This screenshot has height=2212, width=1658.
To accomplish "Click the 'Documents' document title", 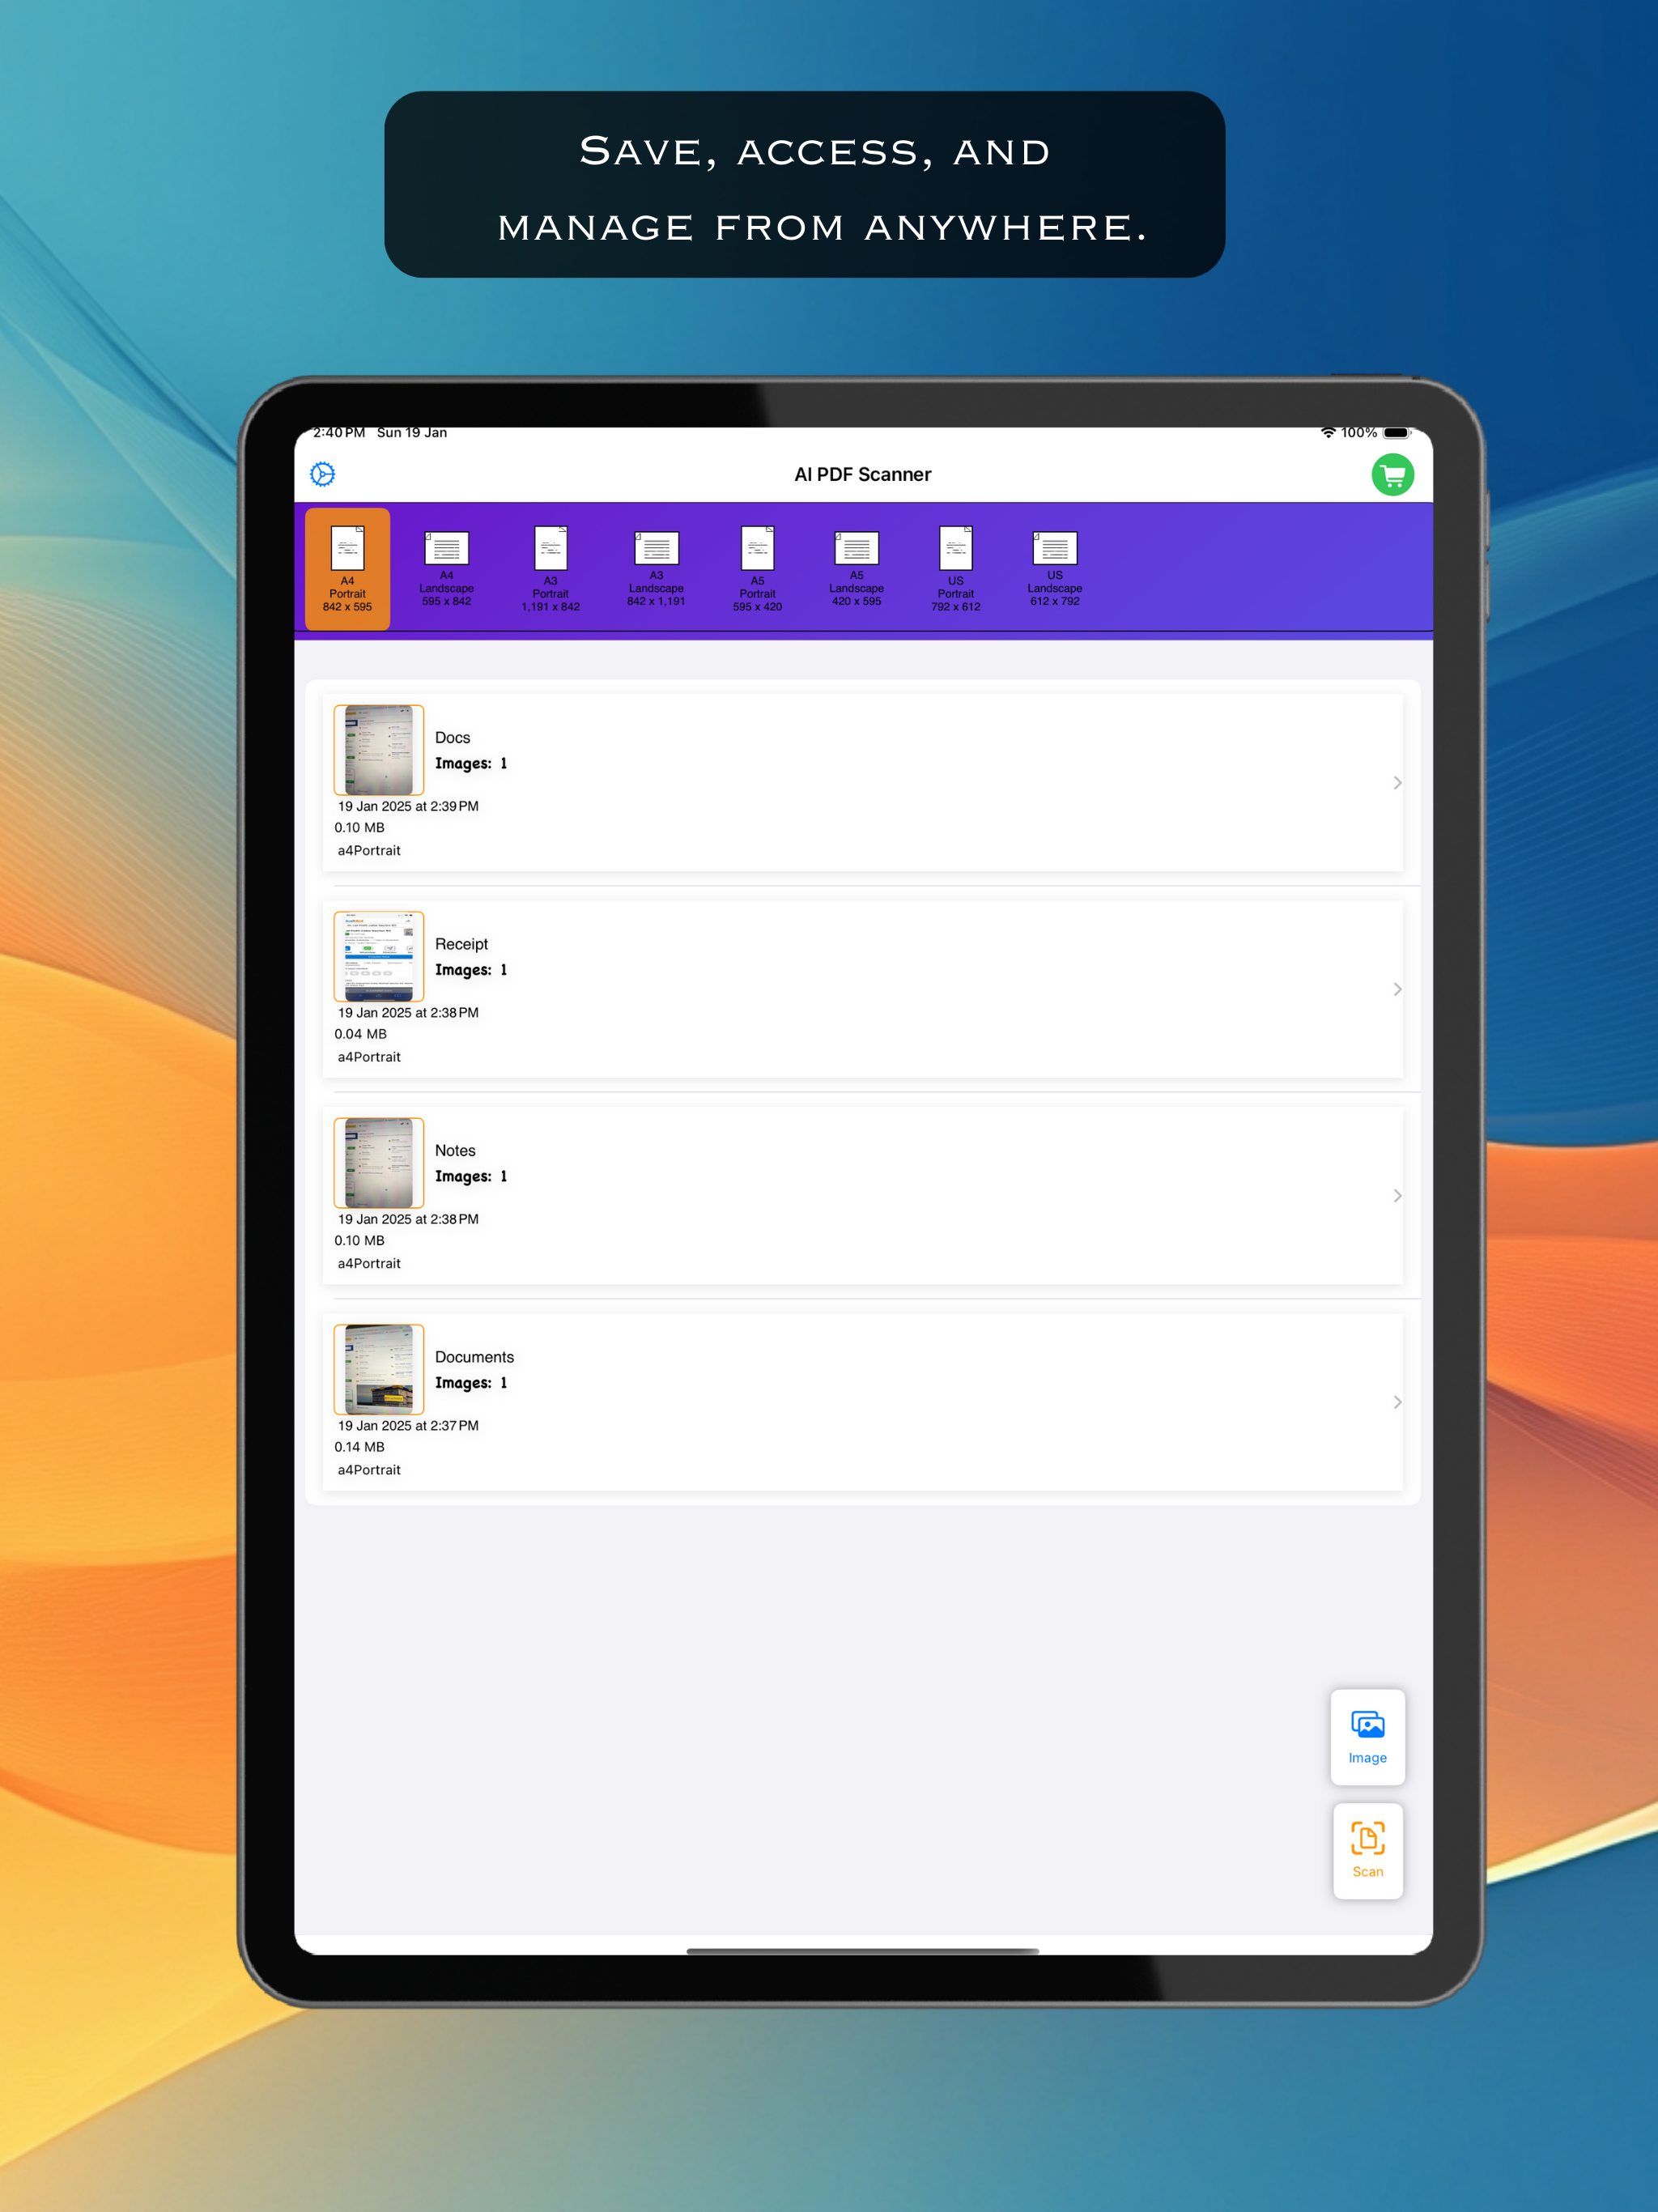I will click(474, 1357).
